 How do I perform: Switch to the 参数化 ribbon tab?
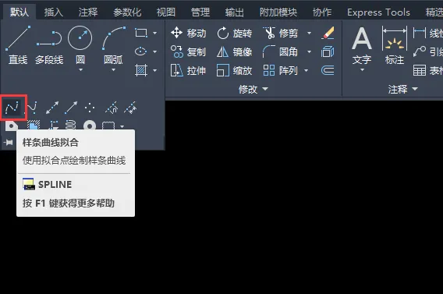coord(127,12)
